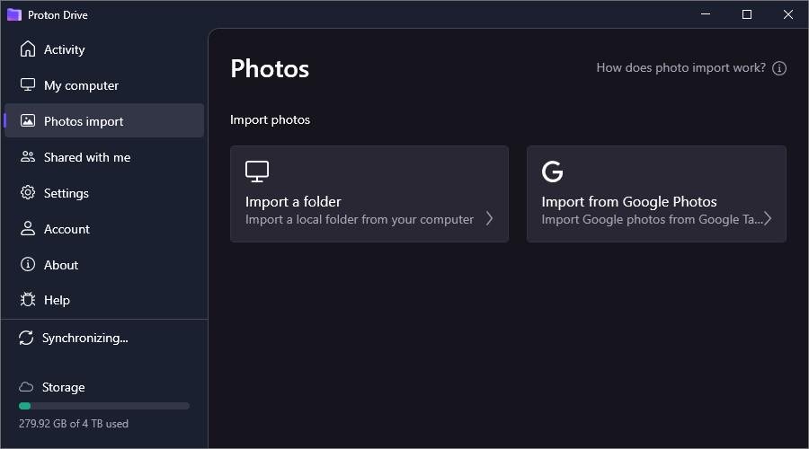The image size is (809, 449).
Task: Click the storage cloud icon
Action: tap(26, 387)
